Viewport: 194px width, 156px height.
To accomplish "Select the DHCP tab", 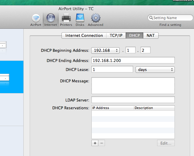I will point(135,36).
